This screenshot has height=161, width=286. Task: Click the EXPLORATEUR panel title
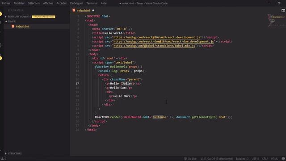click(x=16, y=10)
